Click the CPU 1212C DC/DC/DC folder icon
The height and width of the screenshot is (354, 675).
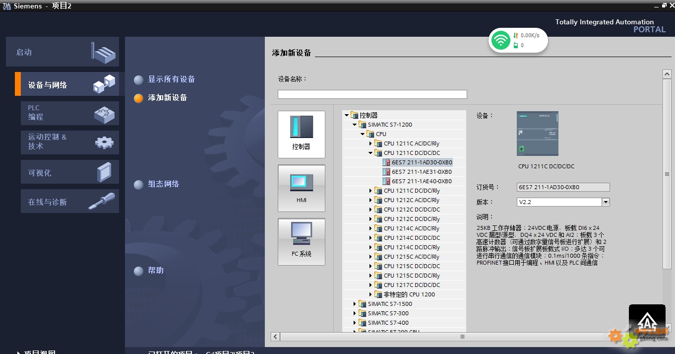point(378,210)
